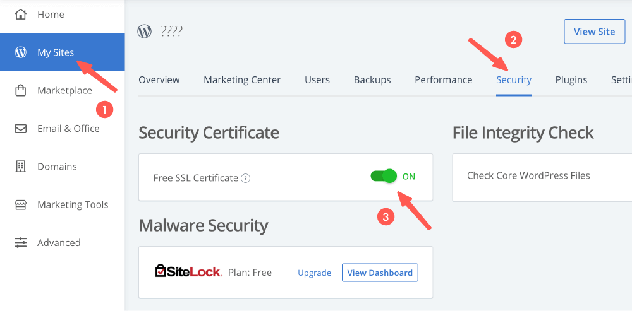Click the Advanced sliders icon

[20, 243]
